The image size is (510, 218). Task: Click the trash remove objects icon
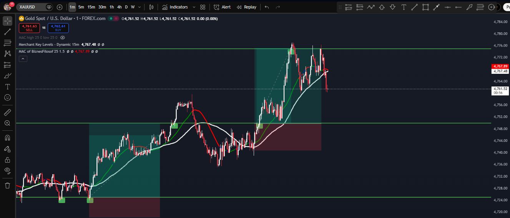click(x=7, y=186)
